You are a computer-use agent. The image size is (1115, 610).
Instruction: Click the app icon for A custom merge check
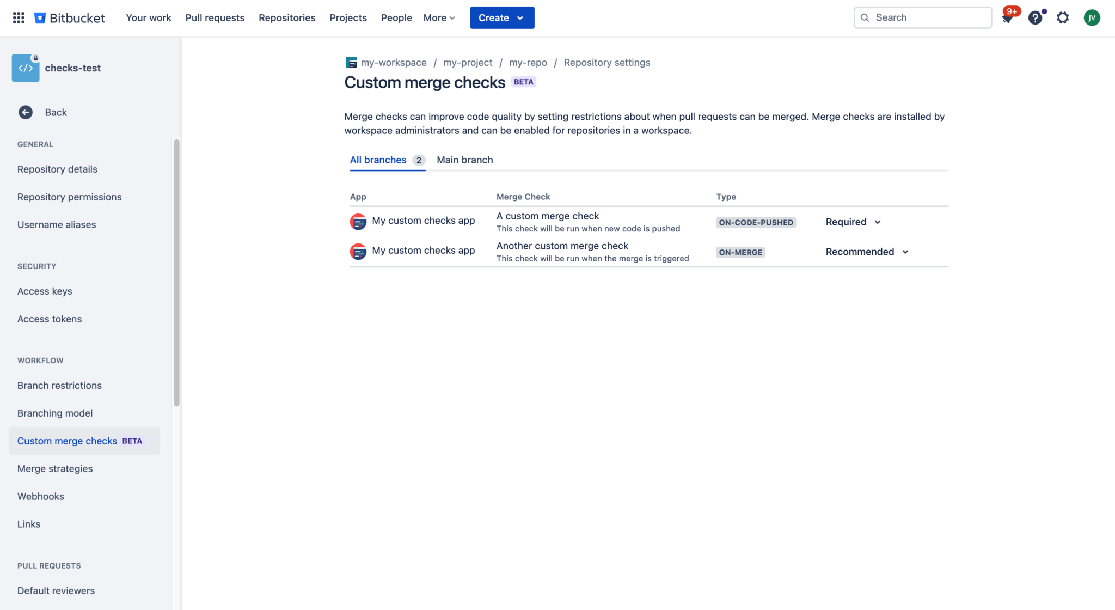click(x=358, y=222)
